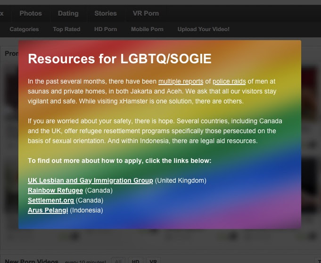
Task: Select the All filter button
Action: pos(118,261)
